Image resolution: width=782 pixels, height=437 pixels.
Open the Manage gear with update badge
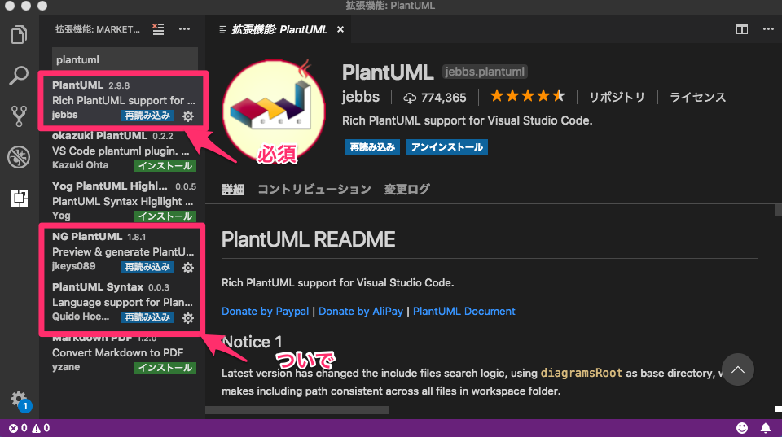(20, 400)
